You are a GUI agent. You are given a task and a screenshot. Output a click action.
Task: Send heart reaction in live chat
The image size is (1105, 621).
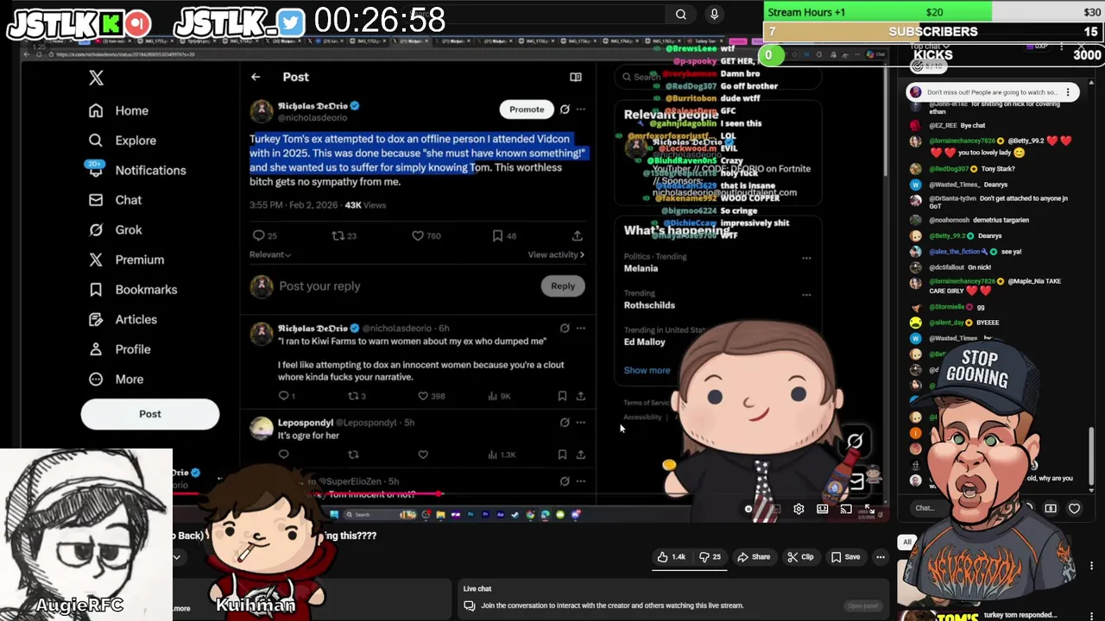(1075, 509)
